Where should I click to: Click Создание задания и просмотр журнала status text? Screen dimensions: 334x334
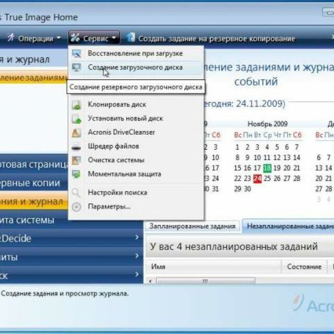(x=65, y=293)
